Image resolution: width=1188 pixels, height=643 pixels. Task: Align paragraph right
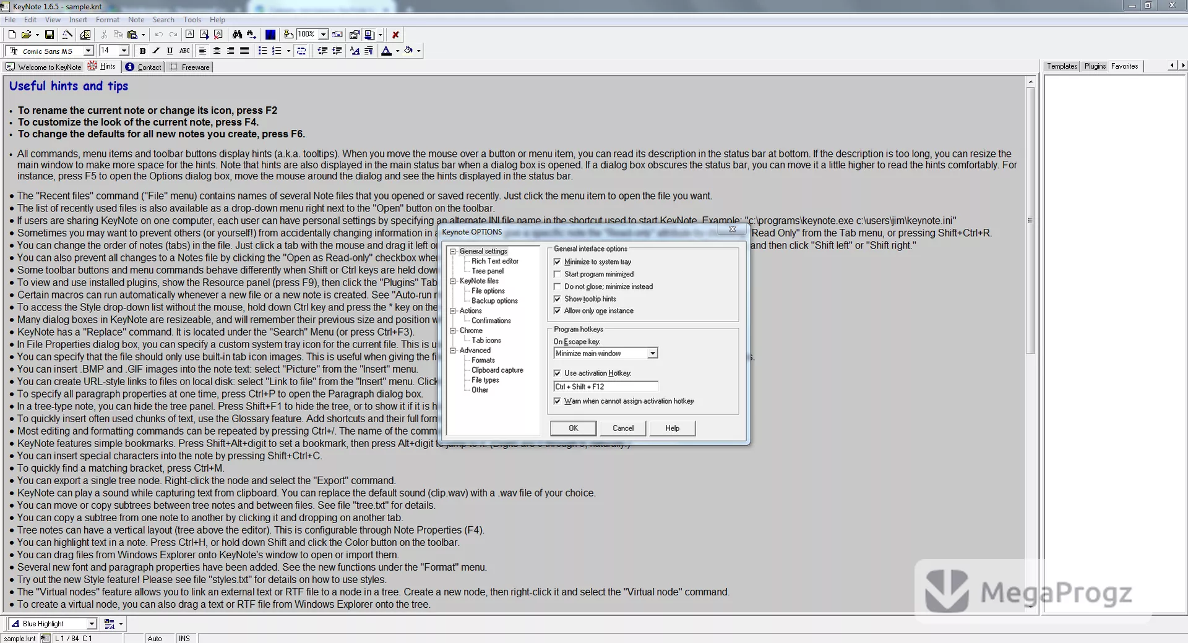(231, 51)
